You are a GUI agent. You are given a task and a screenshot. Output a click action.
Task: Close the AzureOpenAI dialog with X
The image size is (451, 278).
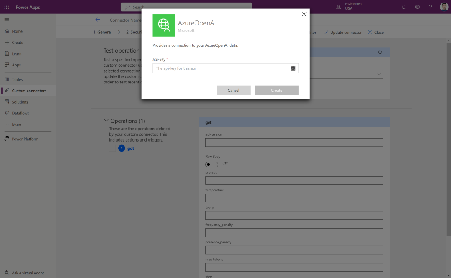pyautogui.click(x=304, y=14)
